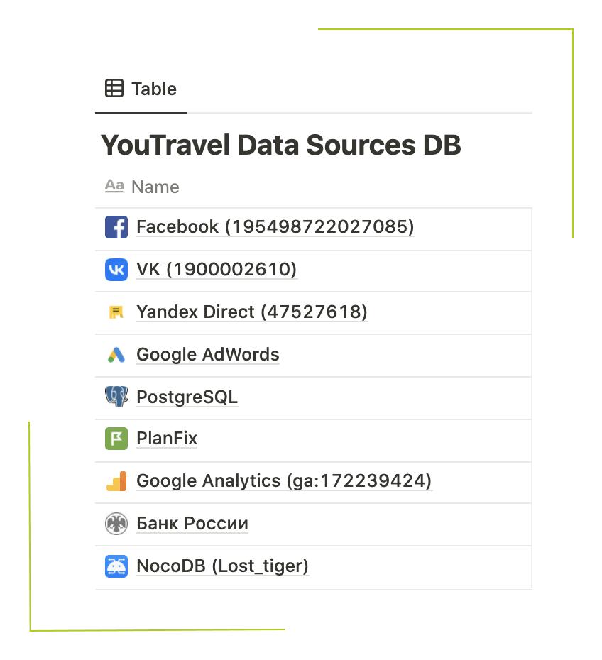Click the PlanFix green icon
This screenshot has width=602, height=660.
click(116, 439)
